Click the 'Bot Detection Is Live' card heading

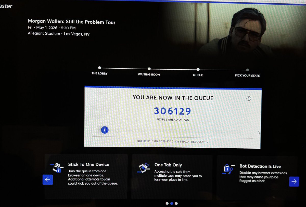(x=260, y=166)
